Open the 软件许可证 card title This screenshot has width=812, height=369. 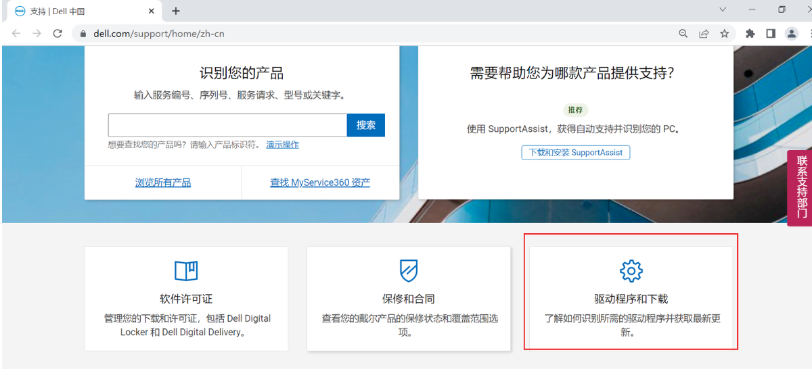pyautogui.click(x=186, y=299)
